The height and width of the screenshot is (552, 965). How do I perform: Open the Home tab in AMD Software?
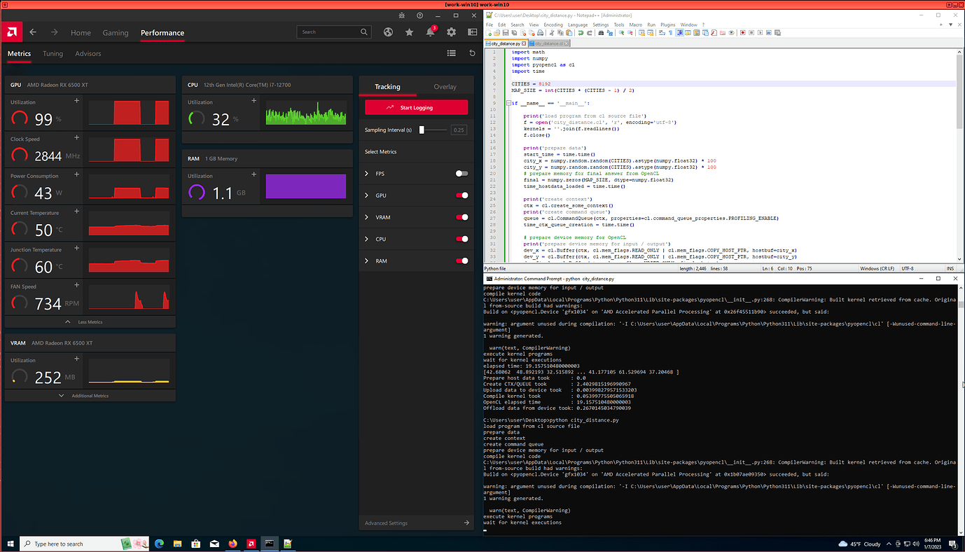(81, 33)
